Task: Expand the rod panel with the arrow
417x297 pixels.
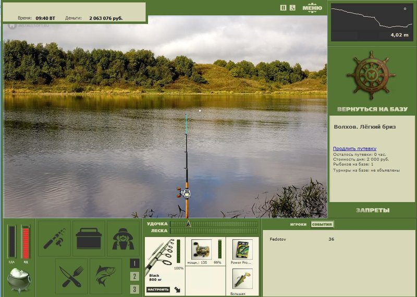Action: click(177, 290)
